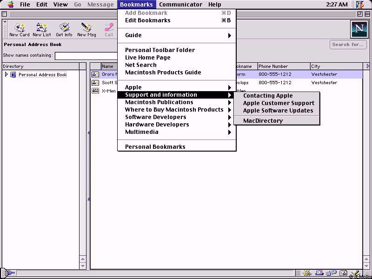Expand the Software Developers submenu

click(177, 117)
